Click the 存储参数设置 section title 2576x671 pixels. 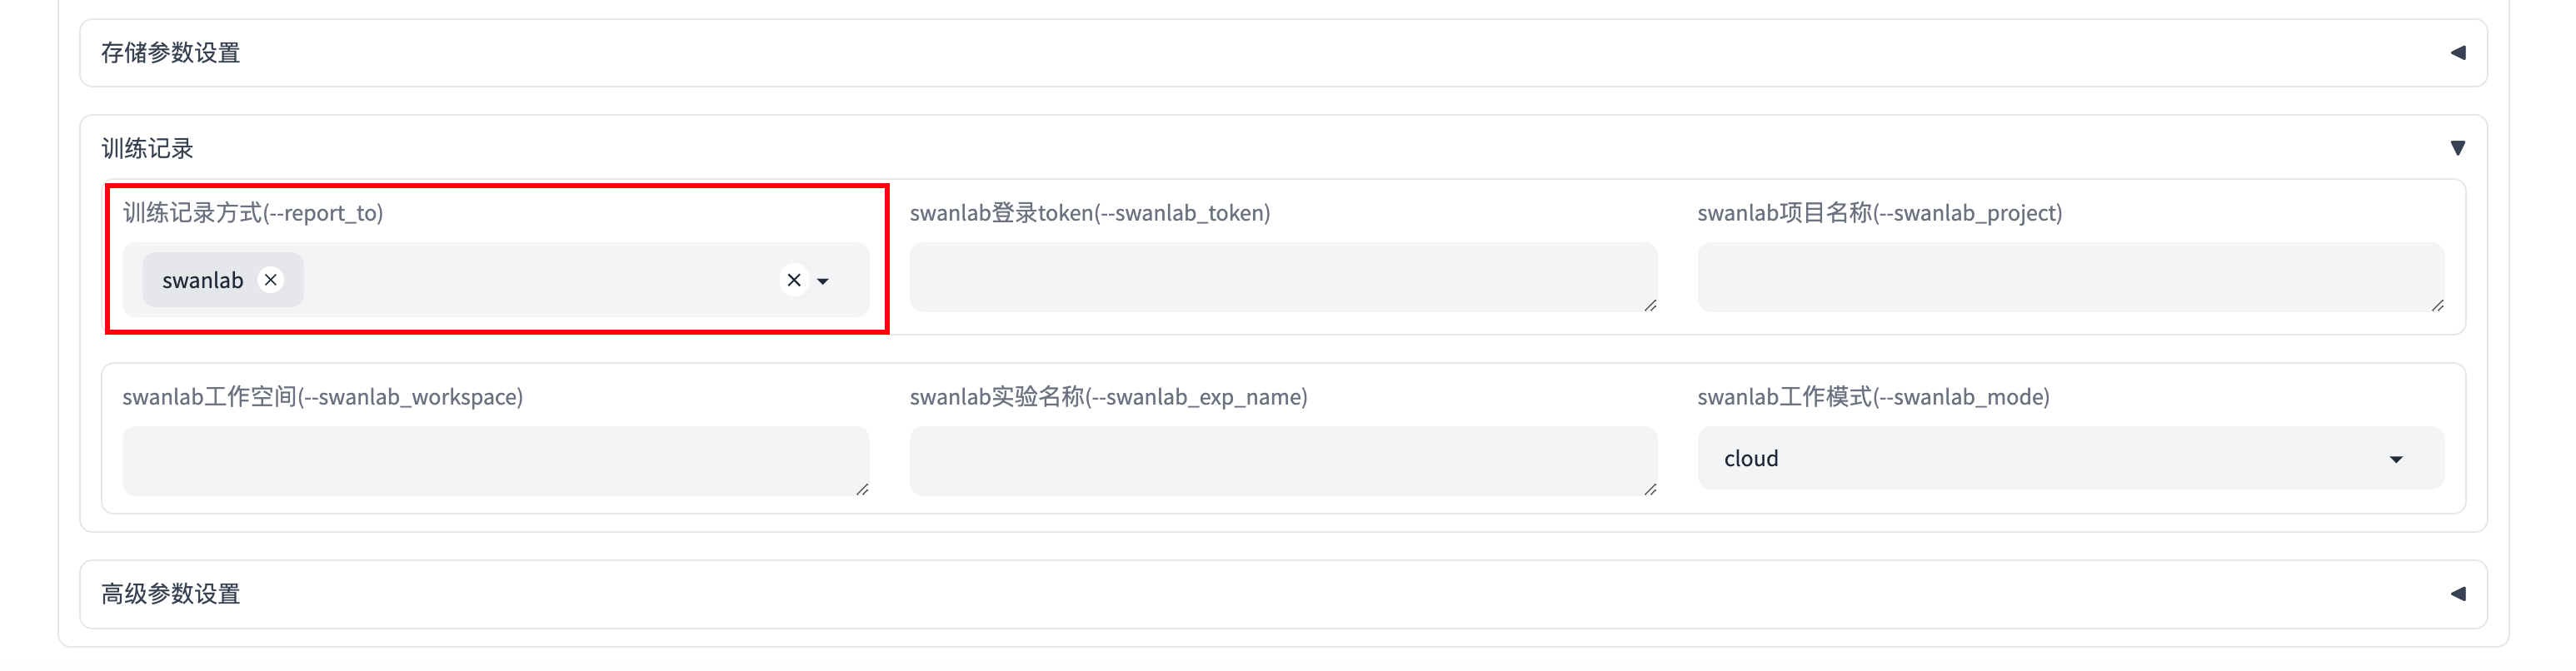(171, 53)
